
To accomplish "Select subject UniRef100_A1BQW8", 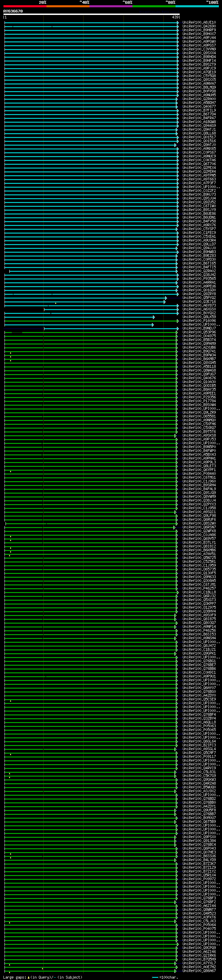I will [x=199, y=122].
